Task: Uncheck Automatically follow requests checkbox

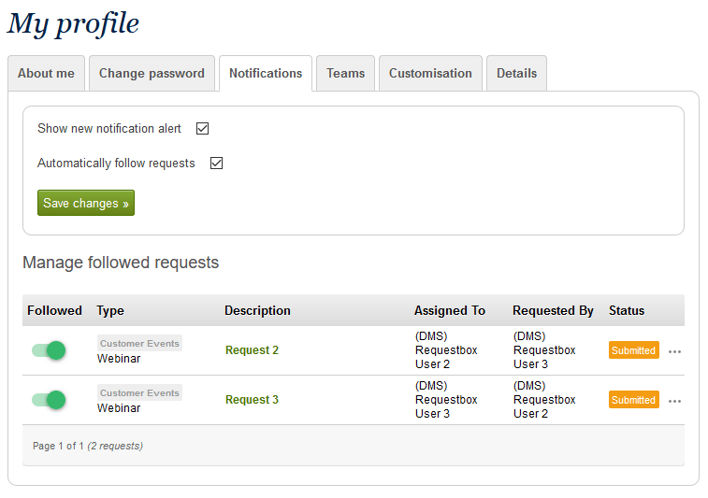Action: click(216, 164)
